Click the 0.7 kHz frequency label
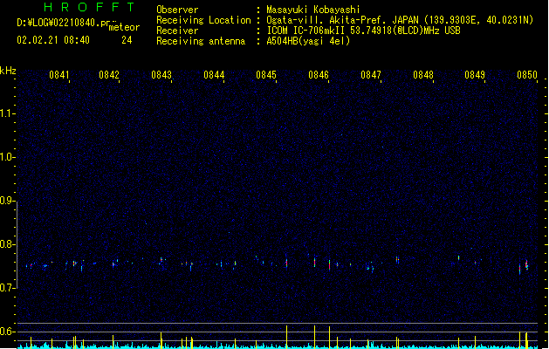 [7, 288]
